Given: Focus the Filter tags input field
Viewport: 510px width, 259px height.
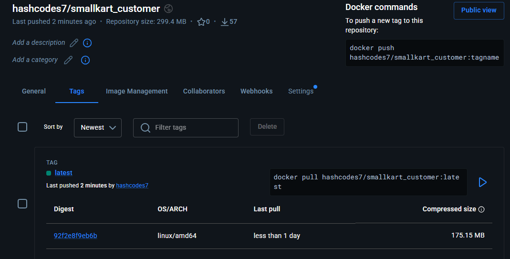Looking at the screenshot, I should point(186,127).
